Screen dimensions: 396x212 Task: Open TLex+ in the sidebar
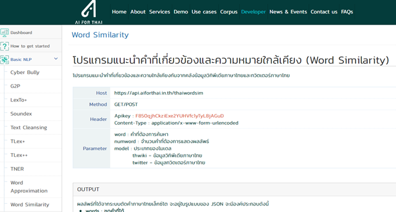click(18, 142)
